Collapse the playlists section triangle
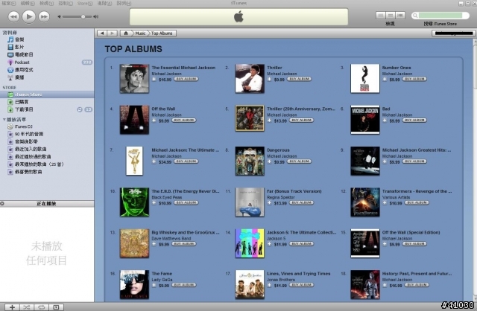Screen dimensions: 477x311 click(4, 119)
